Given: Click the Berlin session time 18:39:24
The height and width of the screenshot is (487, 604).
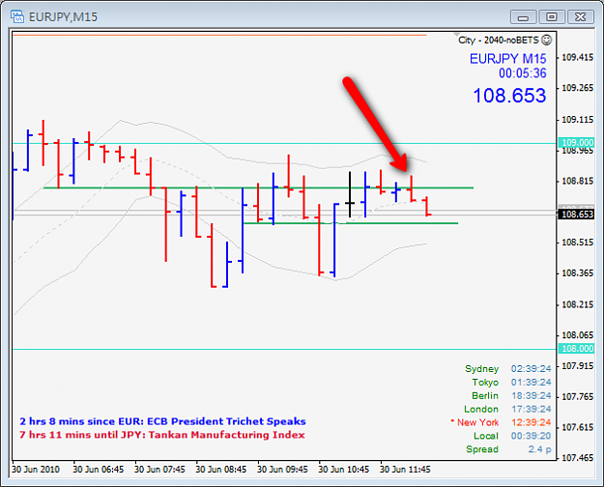Looking at the screenshot, I should [x=531, y=396].
